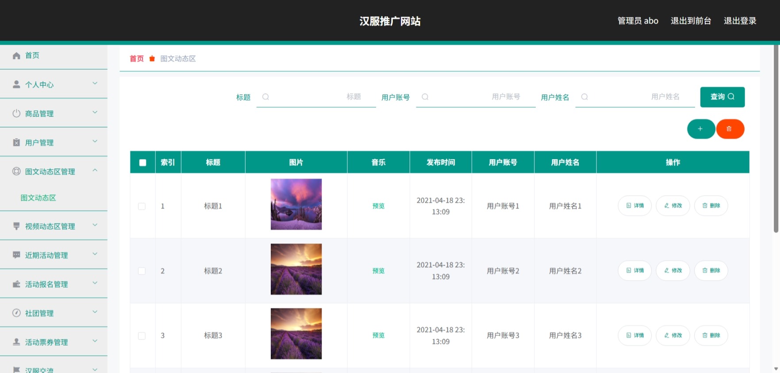Check the checkbox for row 1

click(x=142, y=206)
